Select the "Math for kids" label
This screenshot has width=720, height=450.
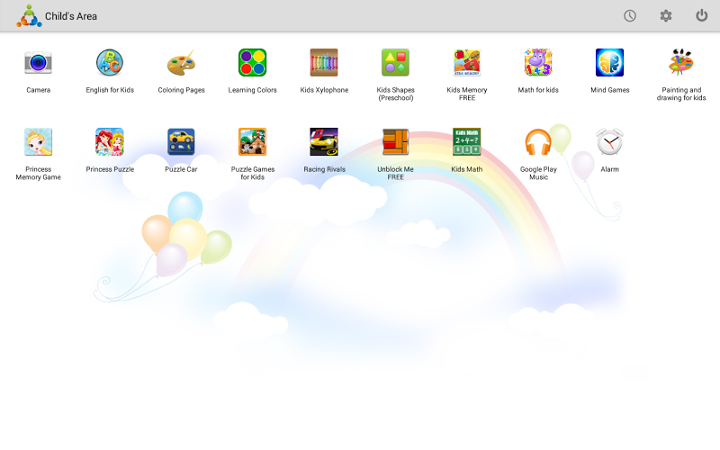pos(538,90)
